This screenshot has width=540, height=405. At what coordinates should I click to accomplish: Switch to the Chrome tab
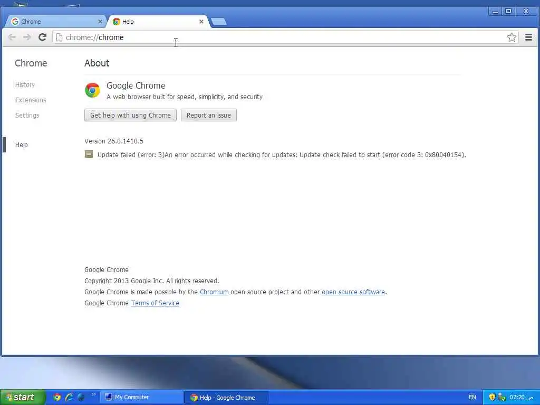click(x=55, y=21)
